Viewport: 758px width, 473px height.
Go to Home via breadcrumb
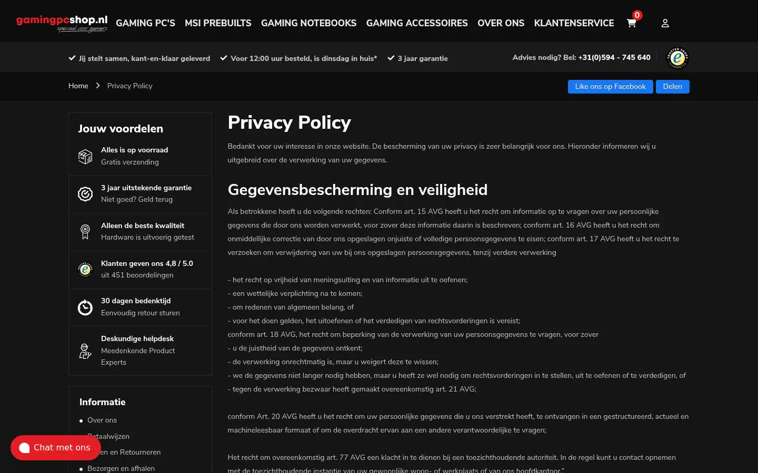coord(78,86)
